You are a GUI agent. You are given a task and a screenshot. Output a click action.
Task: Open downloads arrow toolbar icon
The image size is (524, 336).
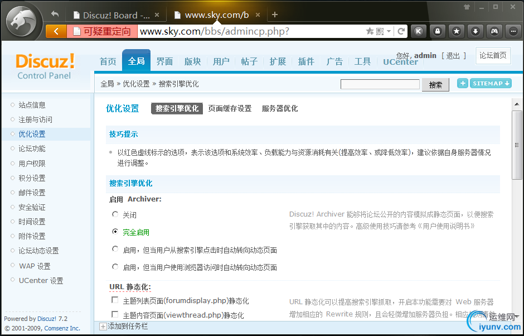coord(475,31)
